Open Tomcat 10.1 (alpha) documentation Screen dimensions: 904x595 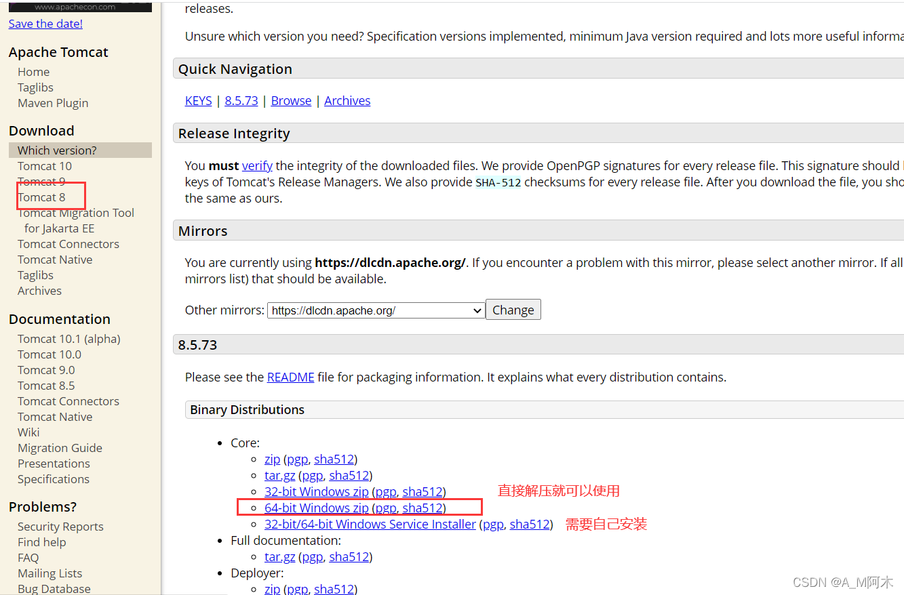(69, 339)
